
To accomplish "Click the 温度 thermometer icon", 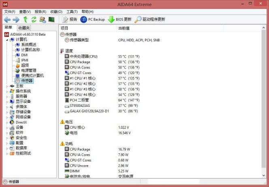I will (62, 51).
